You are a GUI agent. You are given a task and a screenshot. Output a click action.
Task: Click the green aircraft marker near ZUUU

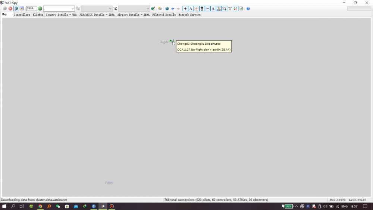[x=171, y=41]
